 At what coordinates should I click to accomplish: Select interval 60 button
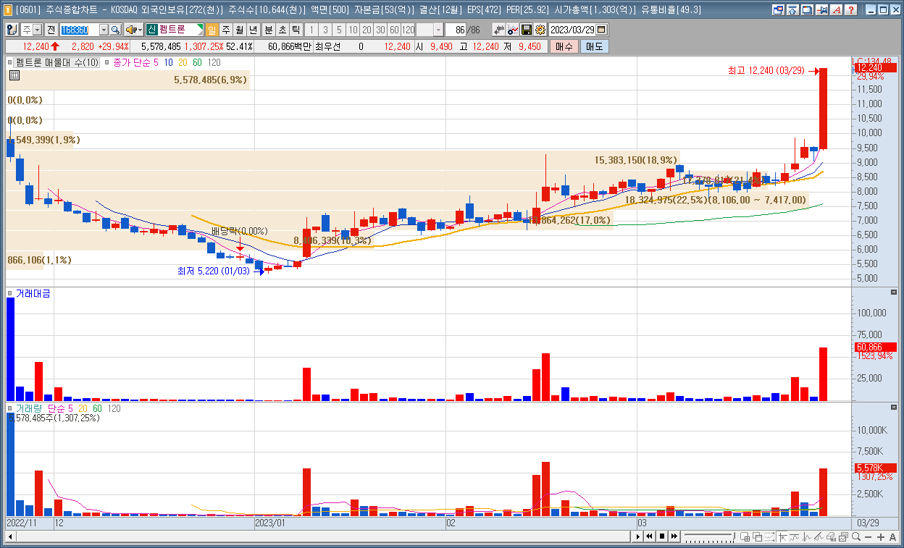[394, 30]
